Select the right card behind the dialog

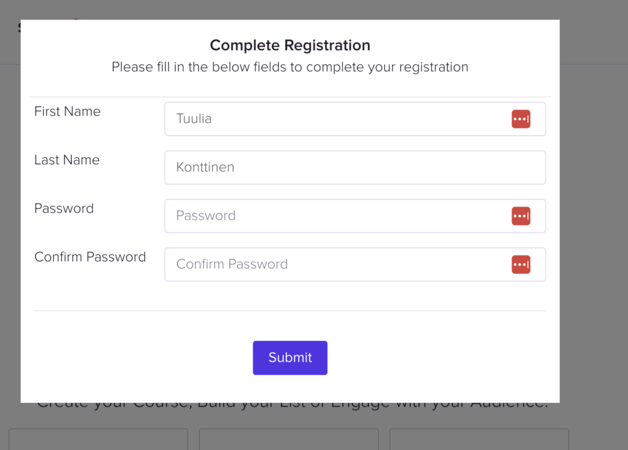[x=479, y=440]
